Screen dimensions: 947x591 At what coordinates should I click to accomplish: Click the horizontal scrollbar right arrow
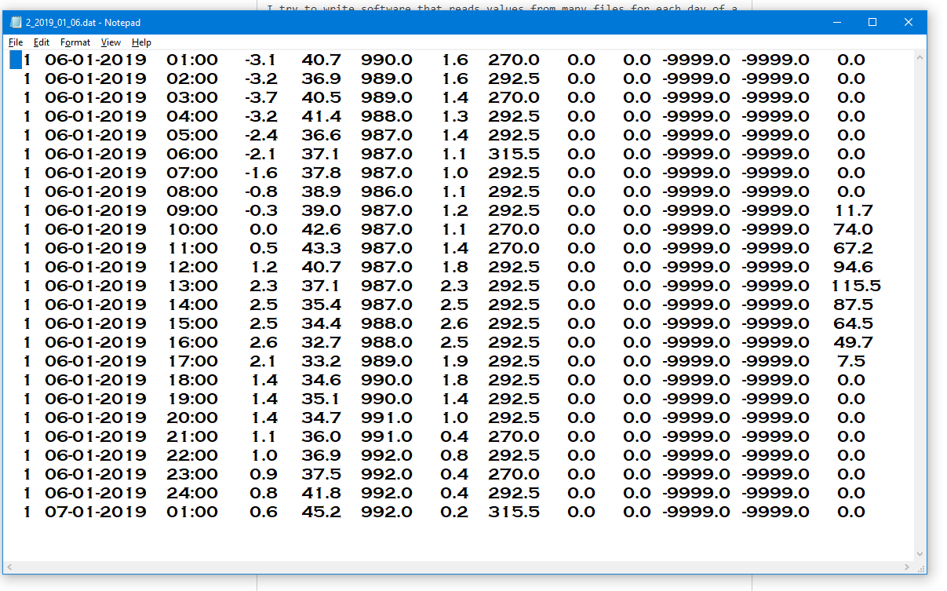point(908,567)
